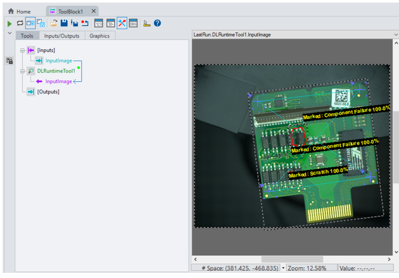Open the LastRun.DLRuntimeTool1.InputImage image dropdown
Viewport: 399px width, 278px height.
click(x=395, y=35)
